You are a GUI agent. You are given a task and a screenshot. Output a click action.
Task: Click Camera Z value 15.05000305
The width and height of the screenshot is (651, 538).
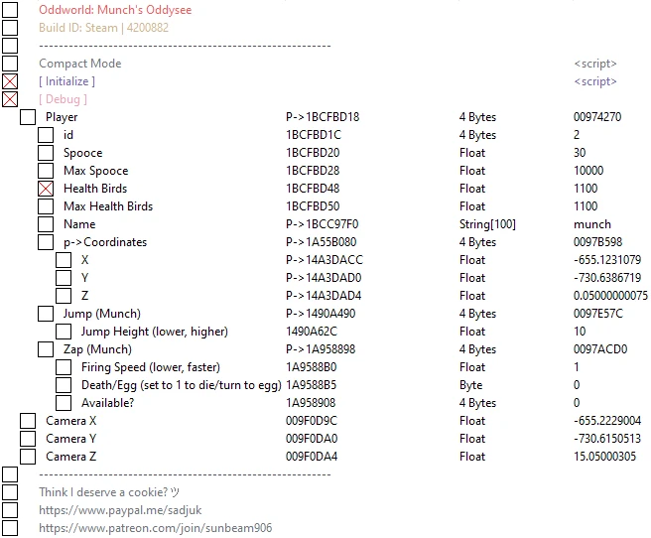[605, 457]
